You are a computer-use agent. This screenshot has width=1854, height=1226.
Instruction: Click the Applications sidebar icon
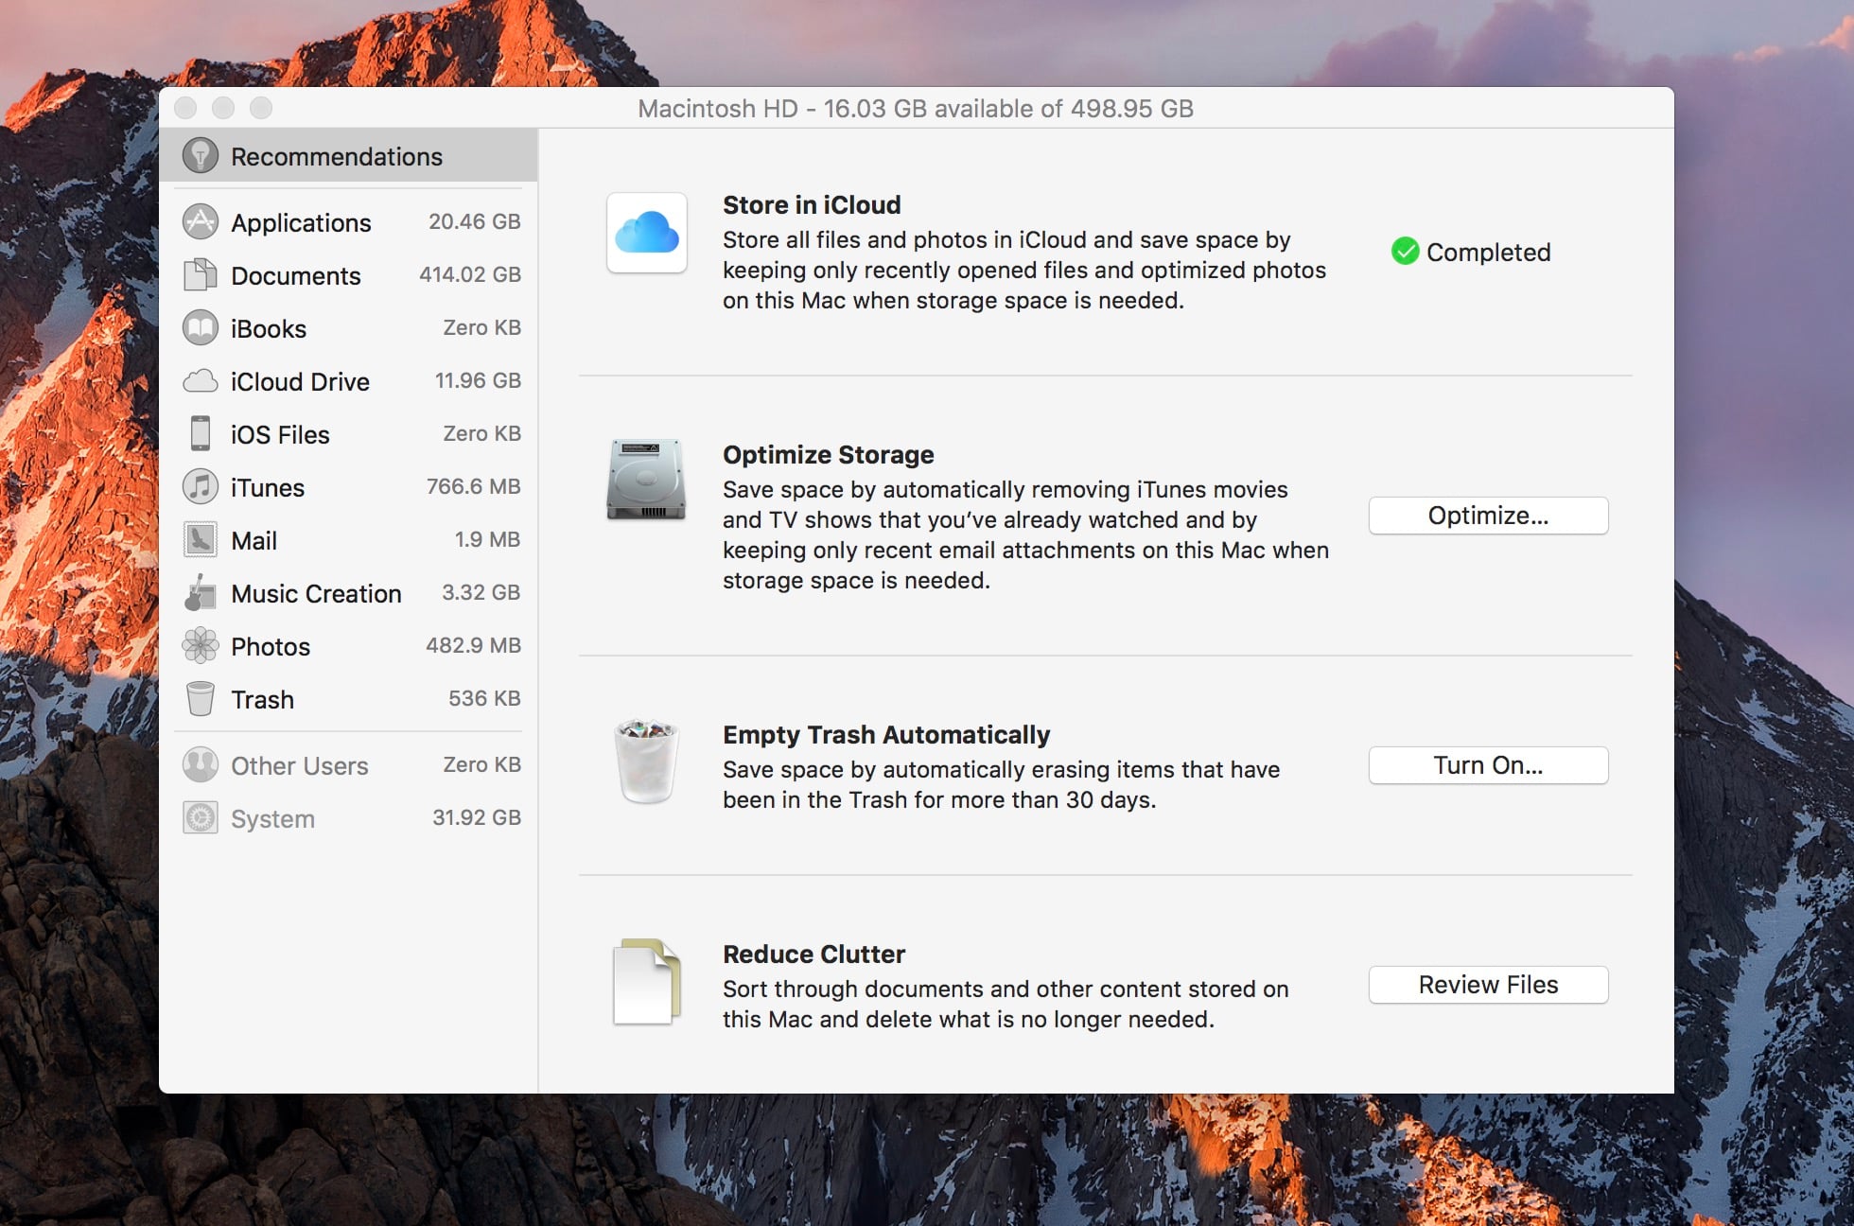pyautogui.click(x=200, y=221)
